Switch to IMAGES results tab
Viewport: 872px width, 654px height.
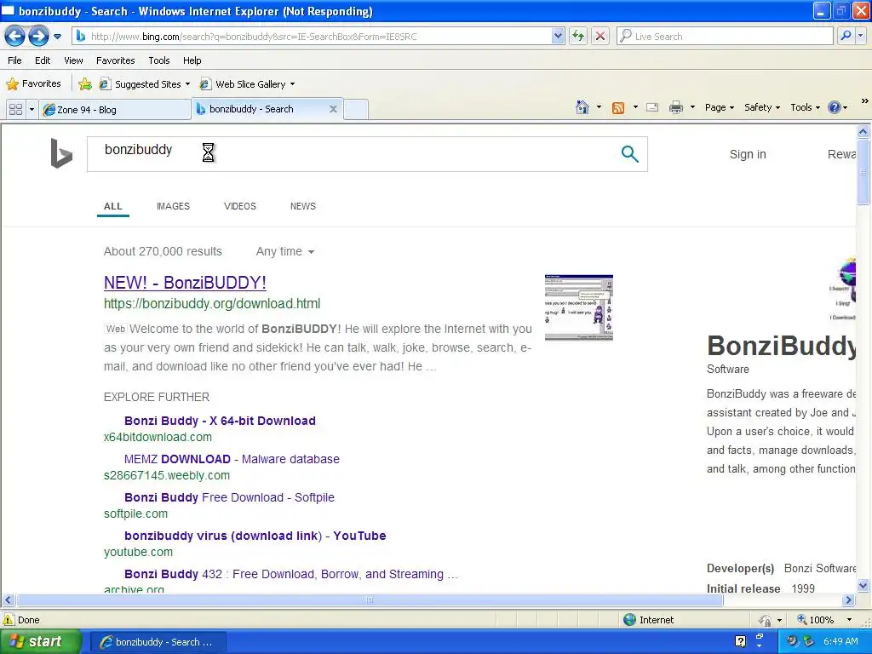pyautogui.click(x=173, y=206)
